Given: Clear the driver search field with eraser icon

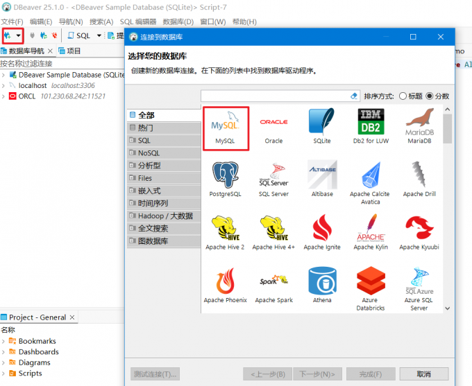Looking at the screenshot, I should coord(354,96).
